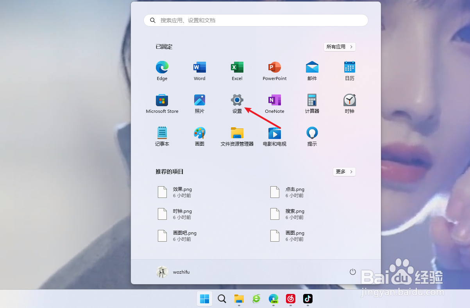Open TikTok icon on the taskbar

pos(307,299)
